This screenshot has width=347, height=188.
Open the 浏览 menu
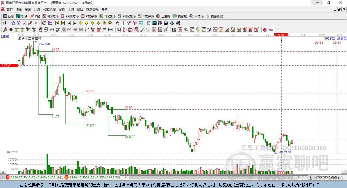click(19, 9)
